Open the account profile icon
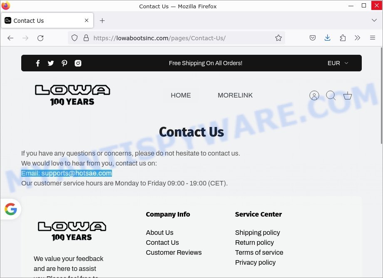Viewport: 383px width, 278px height. [314, 95]
